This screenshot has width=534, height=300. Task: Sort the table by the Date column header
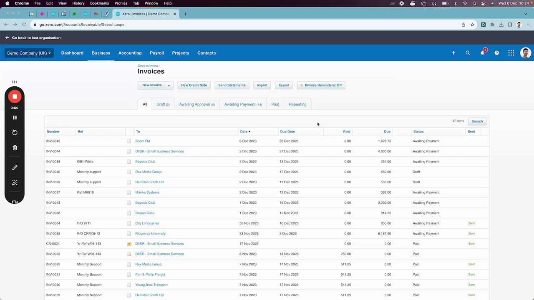[245, 132]
